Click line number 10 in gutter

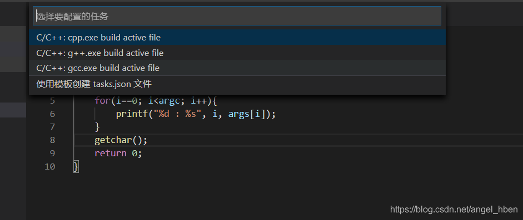[49, 166]
